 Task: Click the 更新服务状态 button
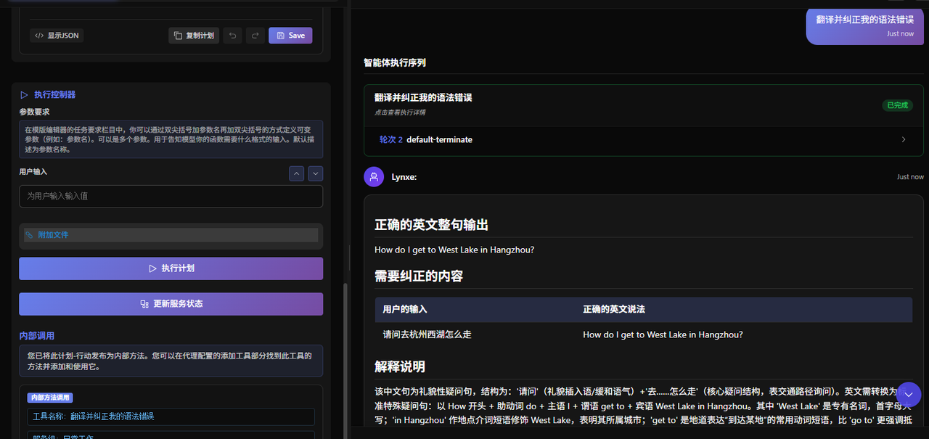click(171, 303)
